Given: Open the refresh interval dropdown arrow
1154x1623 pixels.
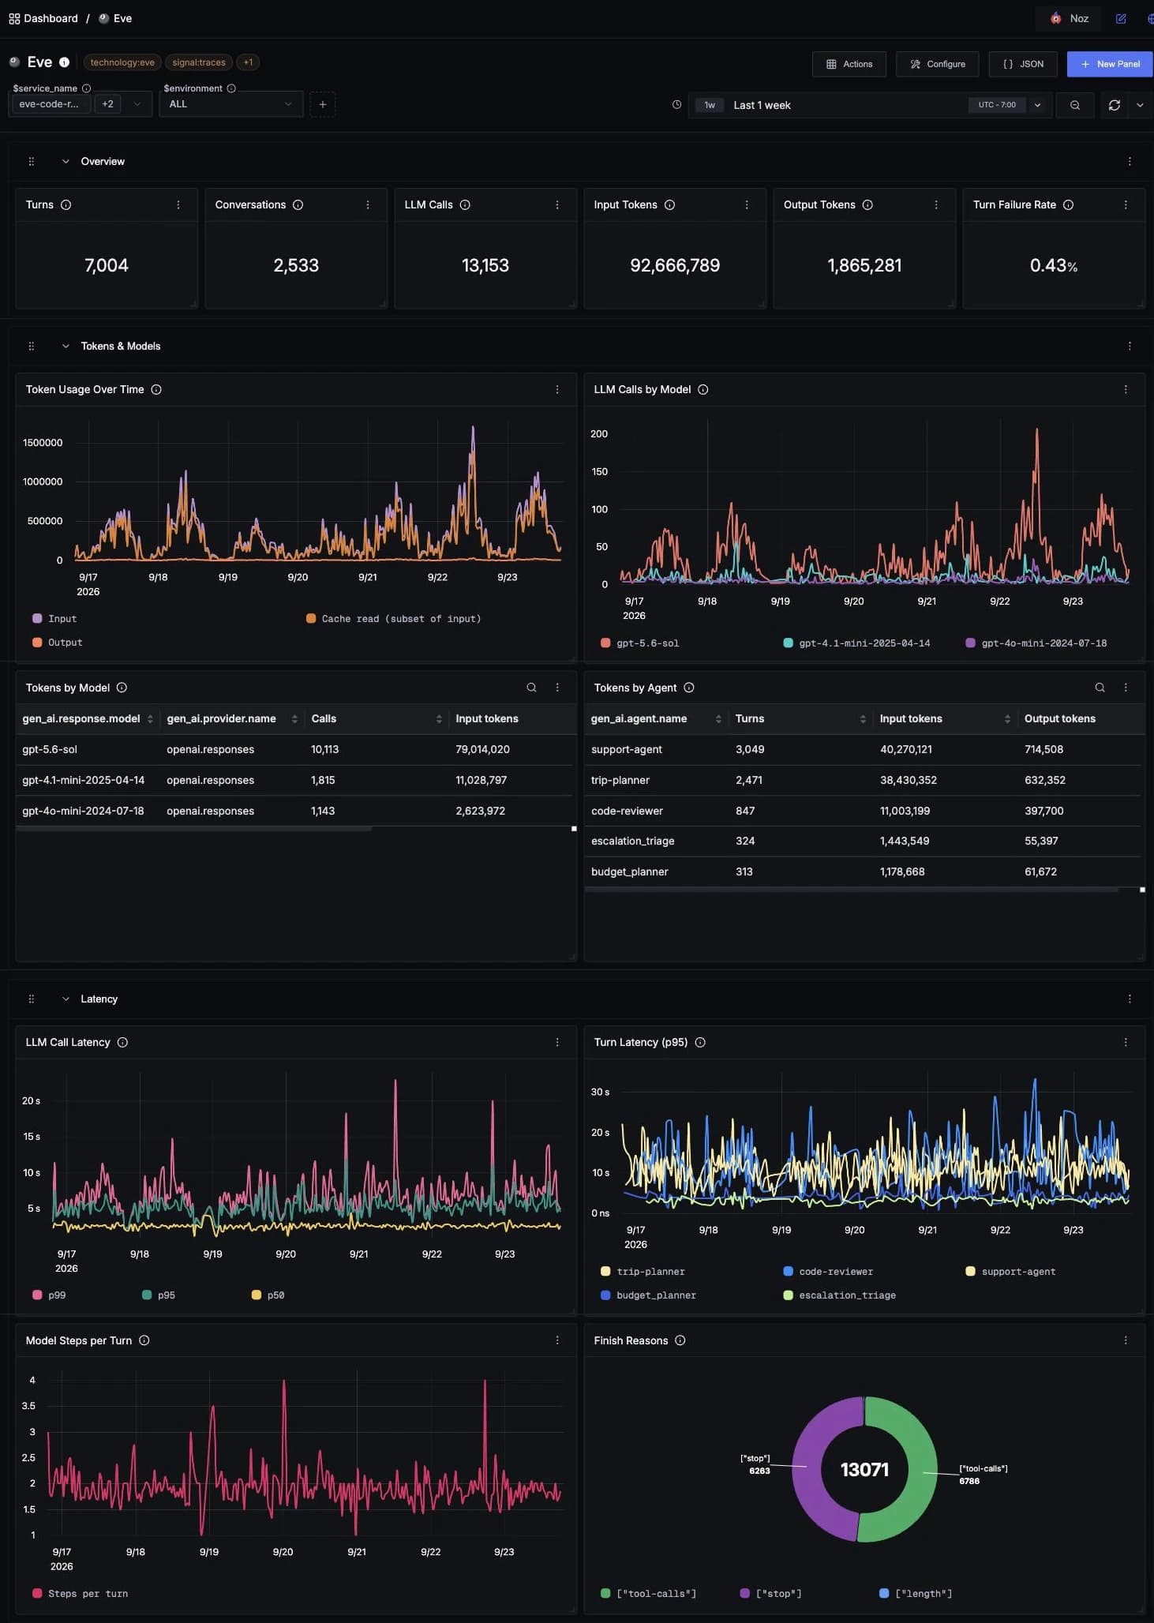Looking at the screenshot, I should tap(1140, 105).
